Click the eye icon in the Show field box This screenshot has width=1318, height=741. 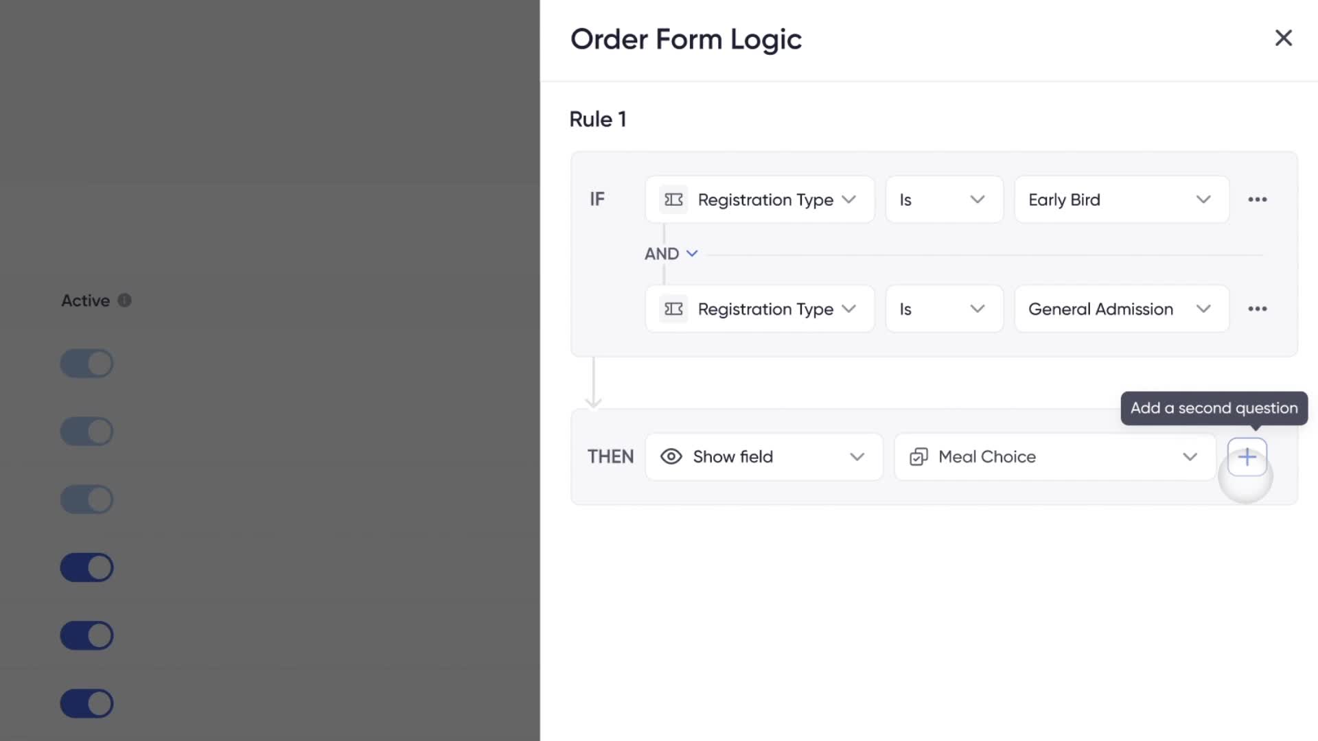(x=671, y=457)
